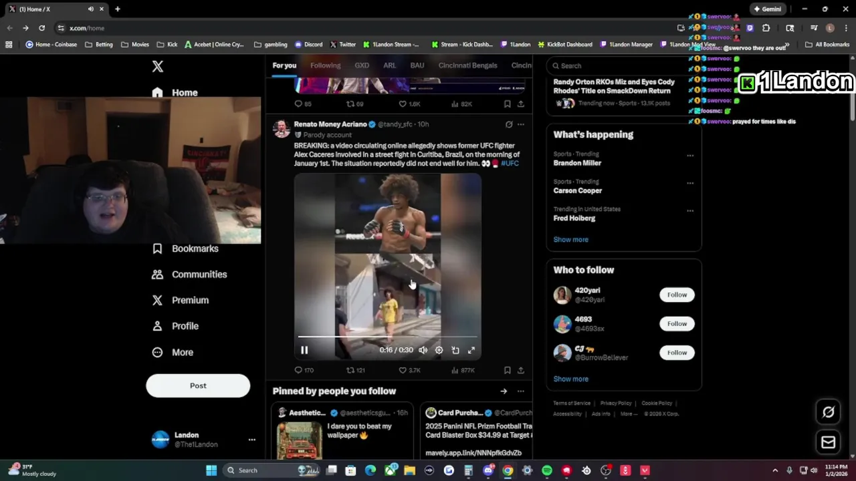Switch to the GXD tab
The height and width of the screenshot is (481, 856).
(362, 65)
